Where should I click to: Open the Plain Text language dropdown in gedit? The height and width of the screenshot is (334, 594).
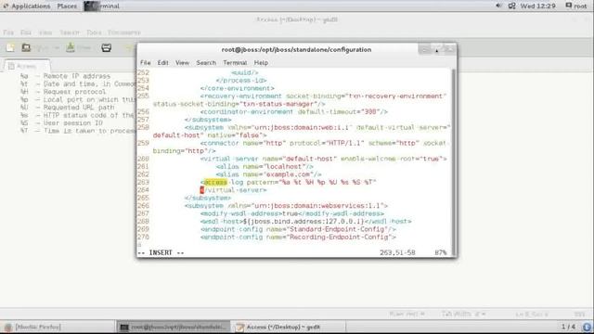coord(407,314)
